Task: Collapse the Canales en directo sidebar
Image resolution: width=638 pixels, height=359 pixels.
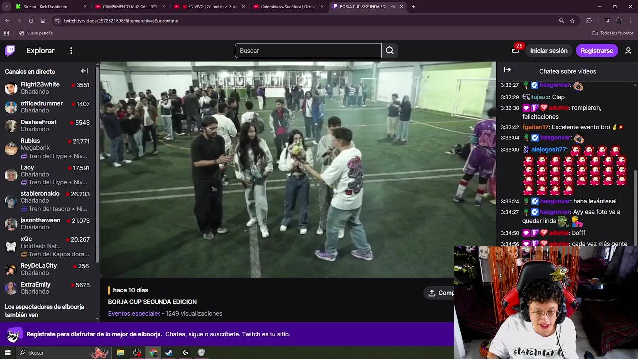Action: 84,71
